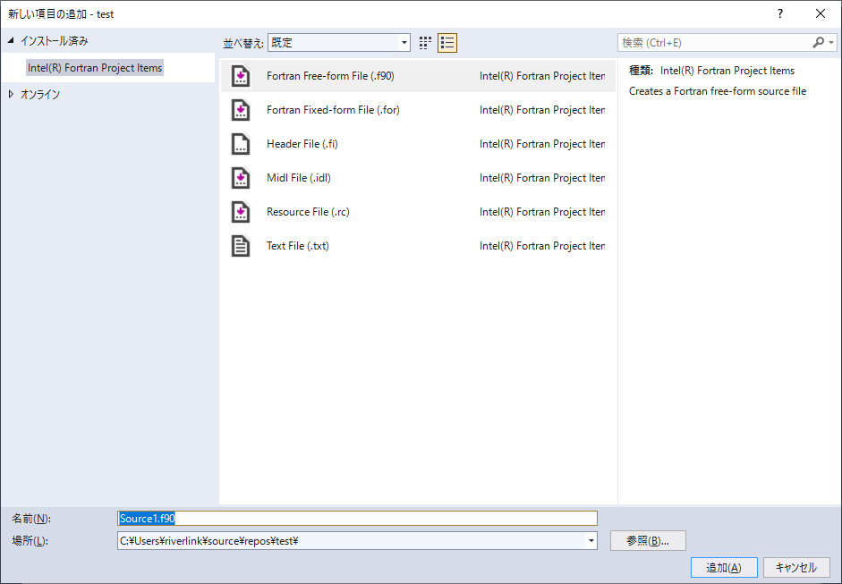This screenshot has width=842, height=584.
Task: Select the Fortran Fixed-form File icon
Action: [241, 110]
